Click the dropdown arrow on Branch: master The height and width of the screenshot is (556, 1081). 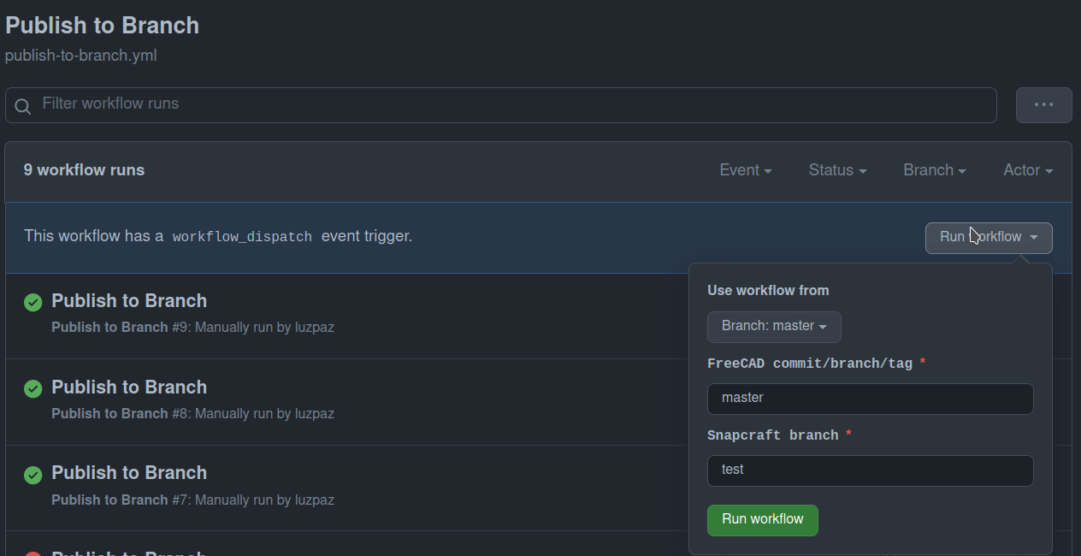pyautogui.click(x=823, y=327)
